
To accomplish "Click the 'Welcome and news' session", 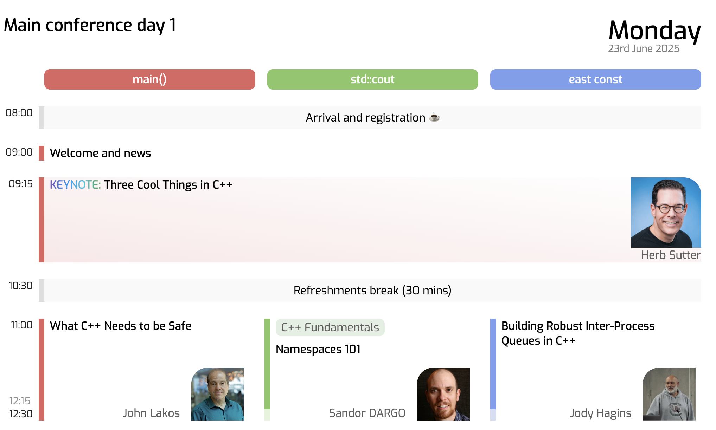I will (100, 153).
